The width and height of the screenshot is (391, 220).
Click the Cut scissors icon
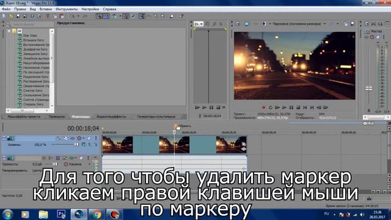tap(48, 16)
